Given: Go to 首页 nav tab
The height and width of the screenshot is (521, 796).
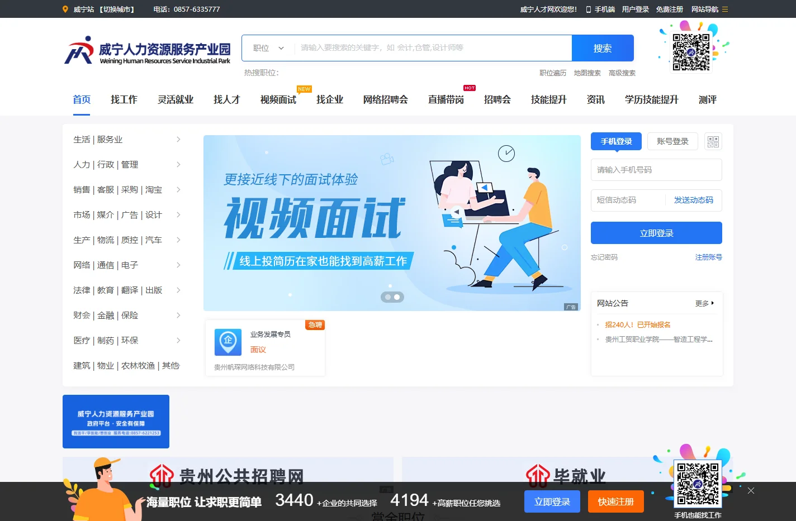Looking at the screenshot, I should pos(82,99).
